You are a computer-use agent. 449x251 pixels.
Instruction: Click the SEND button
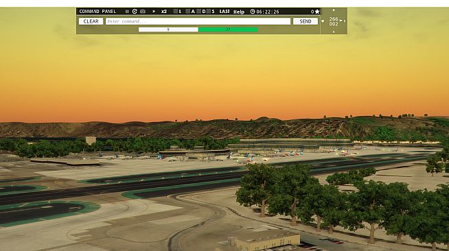pyautogui.click(x=306, y=21)
